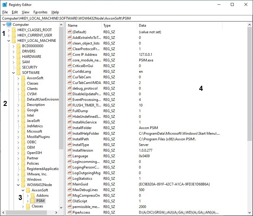This screenshot has height=216, width=253.
Task: Click the Registry Editor icon in the title bar
Action: (5, 5)
